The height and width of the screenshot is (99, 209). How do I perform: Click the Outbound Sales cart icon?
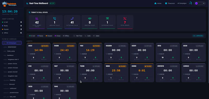pos(107,19)
